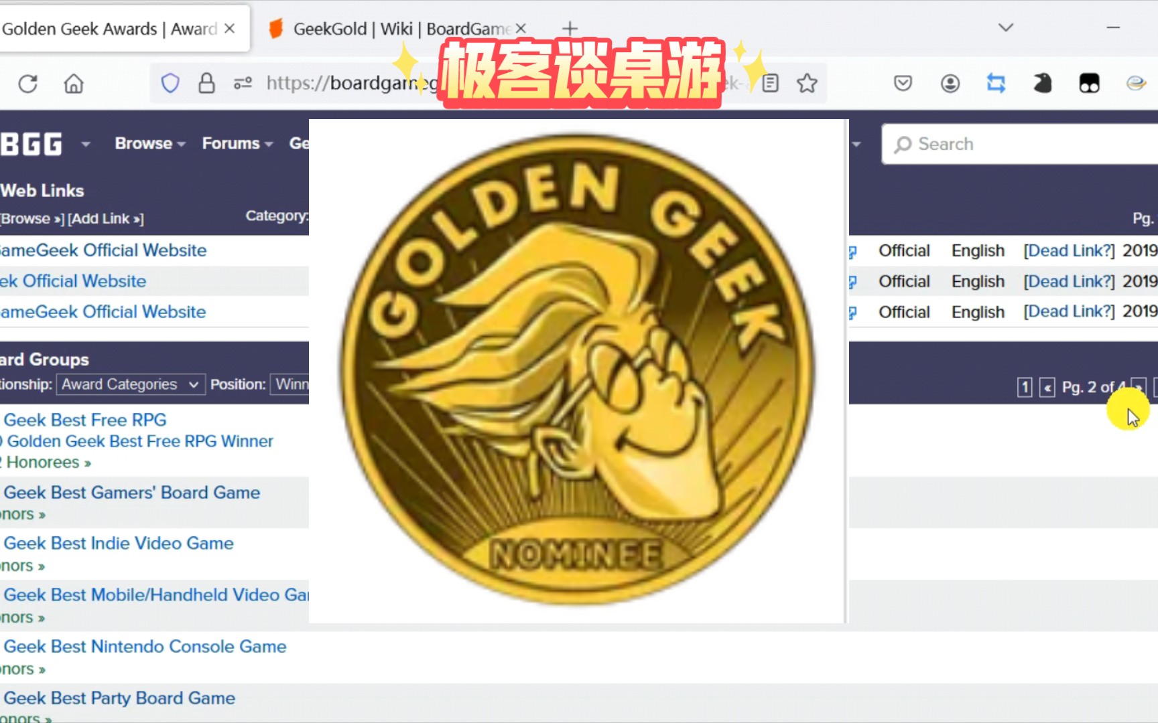This screenshot has width=1158, height=723.
Task: Open the Honorees link under Best Free RPG
Action: pos(46,463)
